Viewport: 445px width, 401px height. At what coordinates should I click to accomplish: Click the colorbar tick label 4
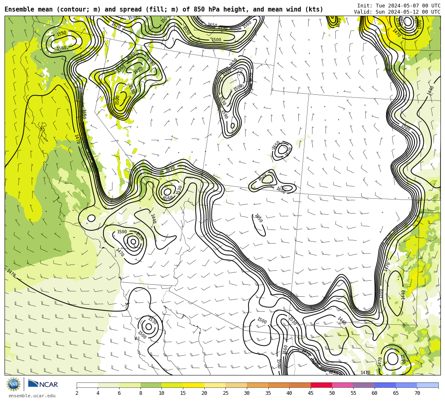(x=98, y=393)
